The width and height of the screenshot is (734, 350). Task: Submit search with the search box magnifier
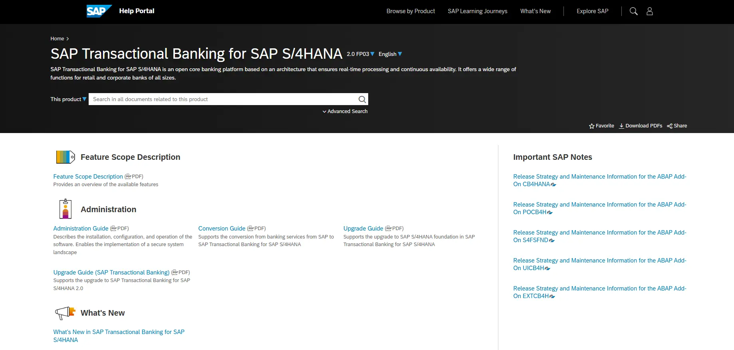coord(362,99)
